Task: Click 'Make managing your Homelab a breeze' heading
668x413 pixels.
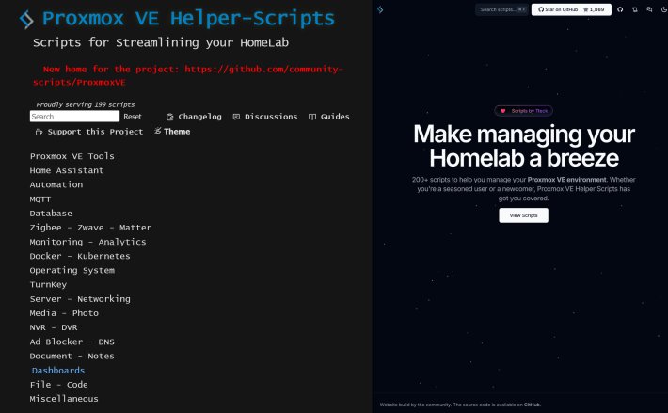Action: (524, 146)
